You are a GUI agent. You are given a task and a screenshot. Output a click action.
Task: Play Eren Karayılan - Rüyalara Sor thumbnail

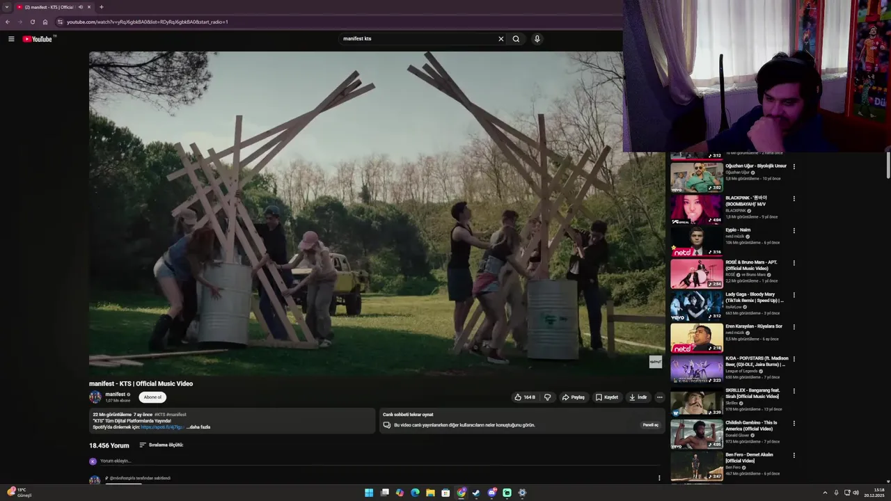(697, 337)
